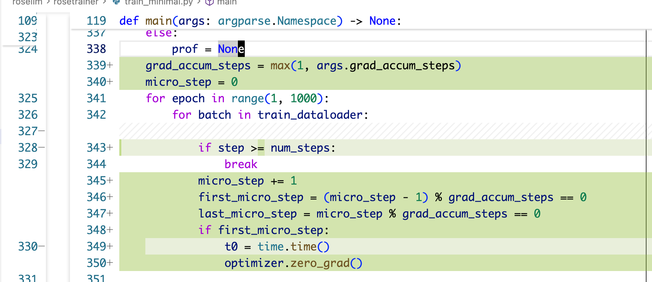
Task: Click added line number 350+
Action: (x=100, y=263)
